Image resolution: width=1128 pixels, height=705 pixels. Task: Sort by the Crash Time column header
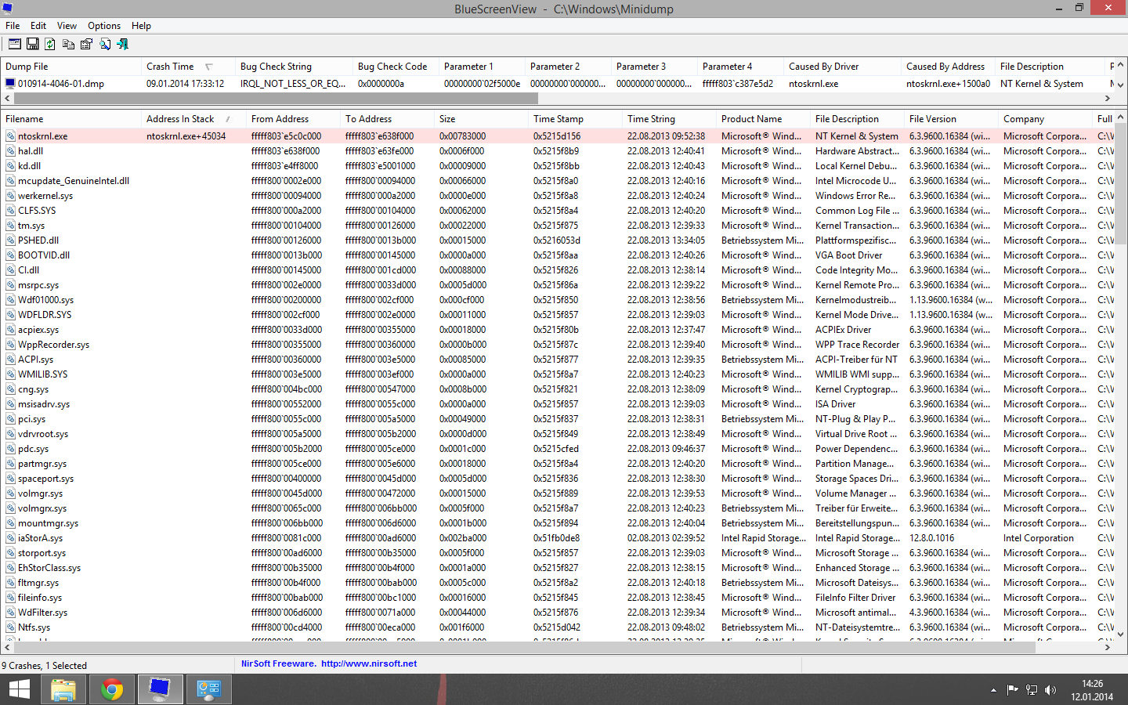point(188,67)
